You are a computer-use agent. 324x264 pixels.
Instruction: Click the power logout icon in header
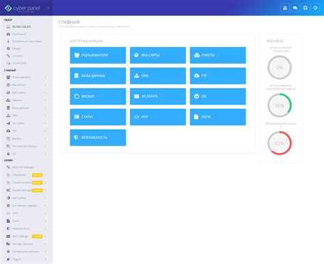tap(315, 8)
